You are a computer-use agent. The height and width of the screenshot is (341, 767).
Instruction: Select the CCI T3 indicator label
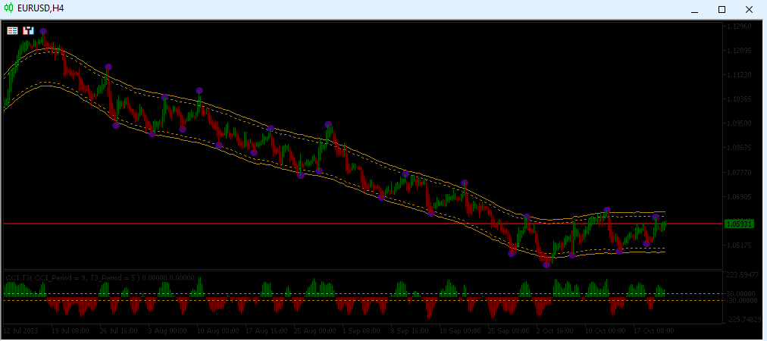click(100, 278)
